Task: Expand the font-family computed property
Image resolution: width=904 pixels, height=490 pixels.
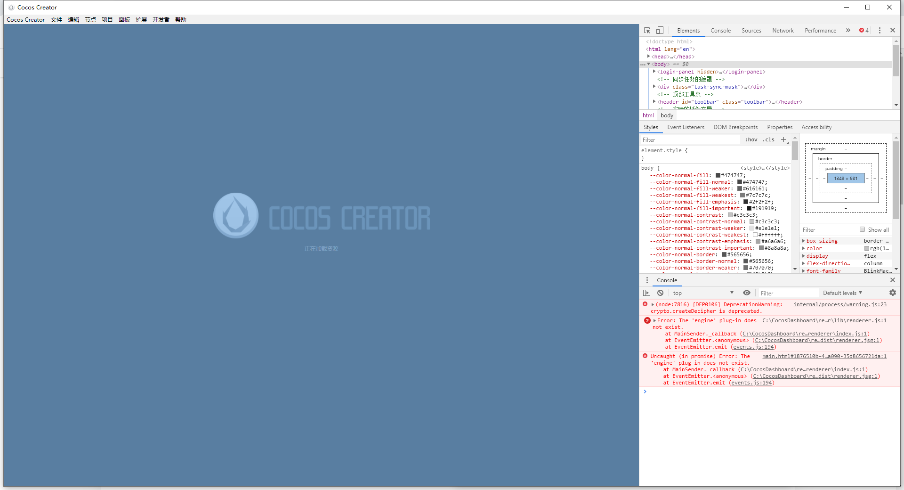Action: pyautogui.click(x=804, y=271)
